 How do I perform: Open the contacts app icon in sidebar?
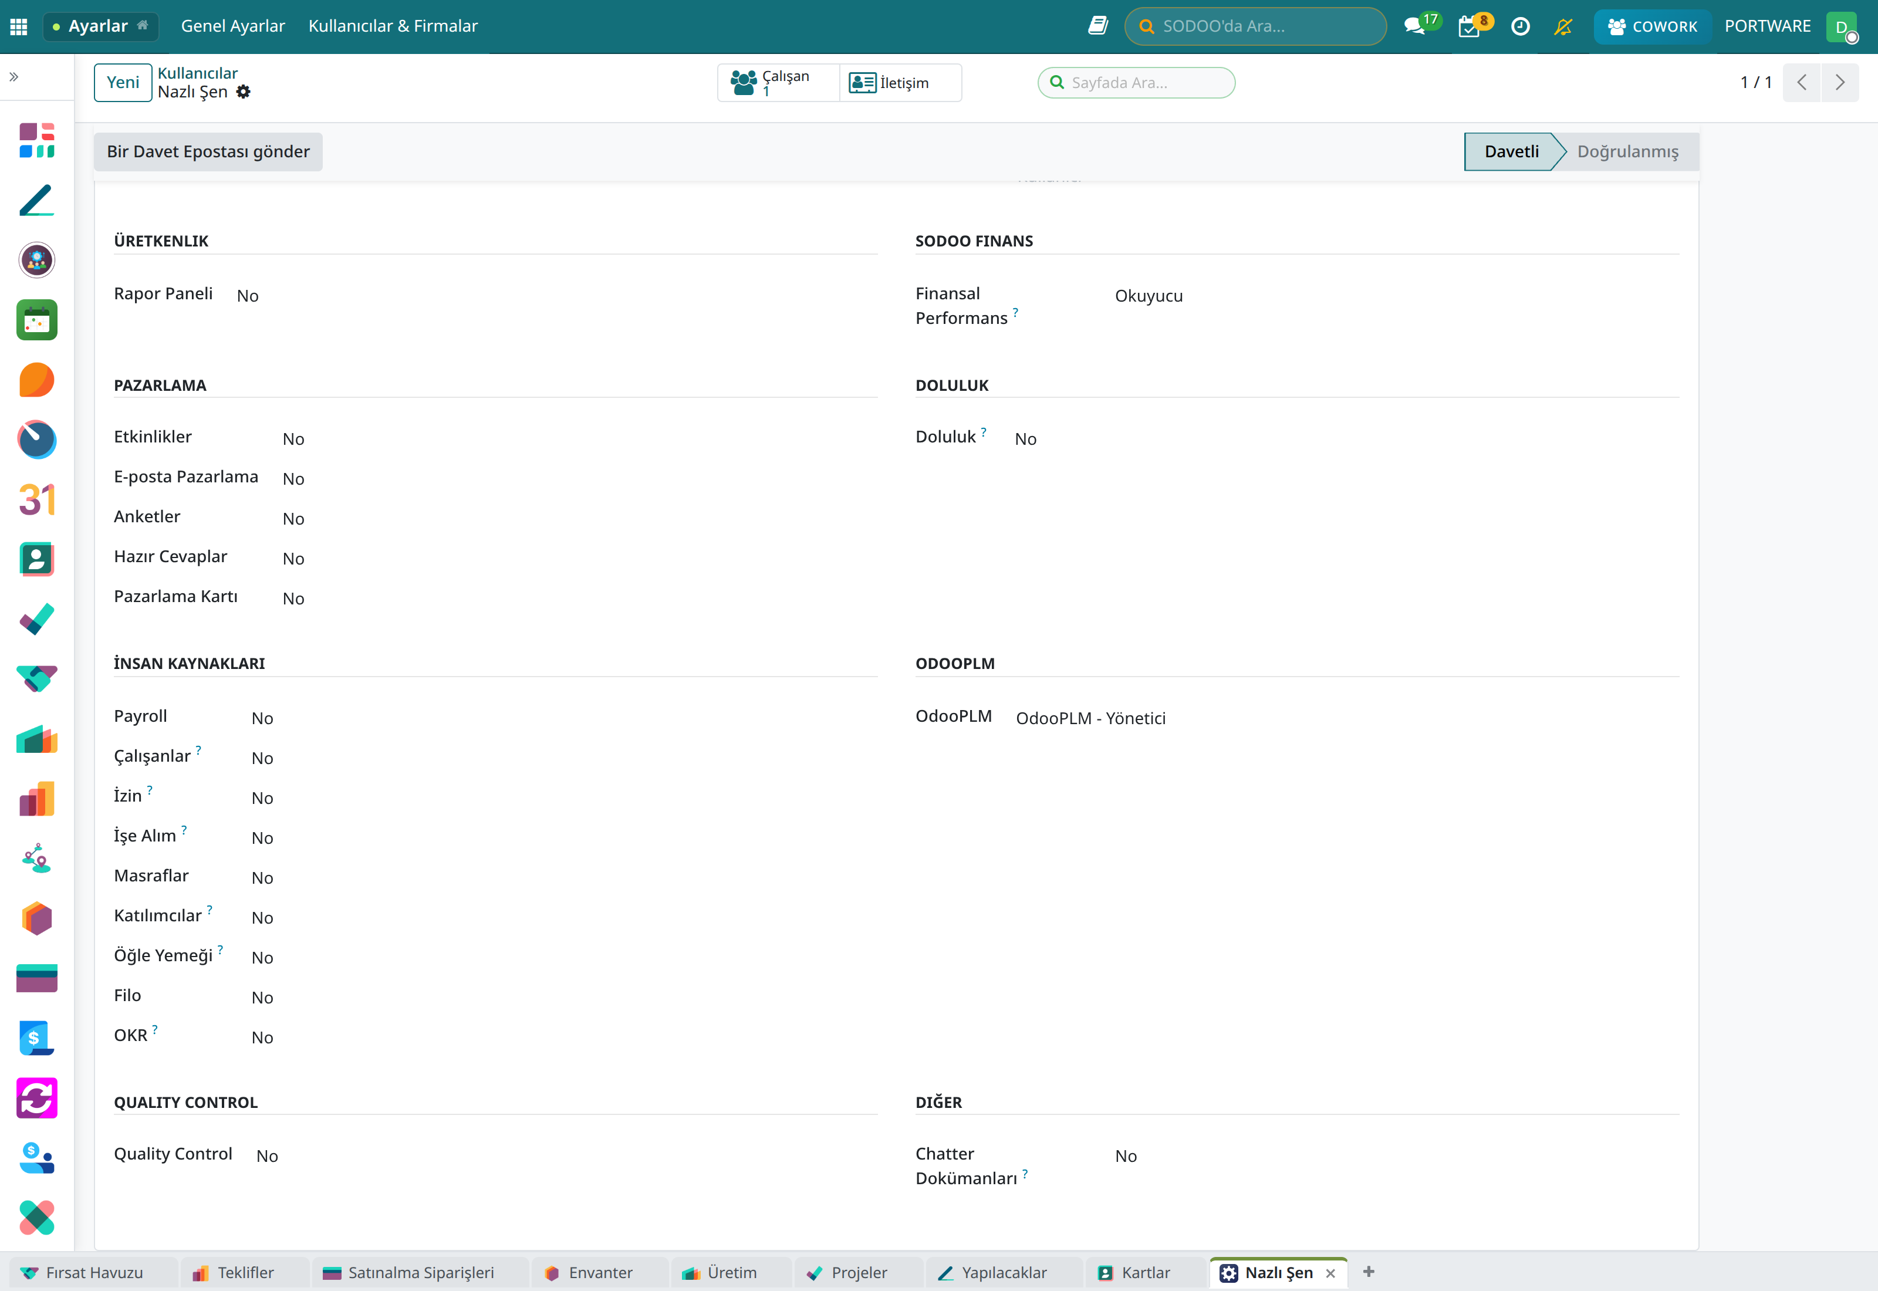pyautogui.click(x=36, y=559)
